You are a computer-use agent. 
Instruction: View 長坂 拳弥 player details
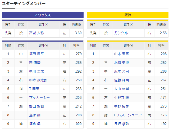[121, 124]
